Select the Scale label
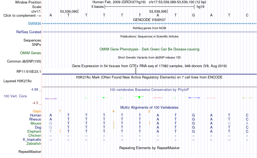 pos(37,7)
